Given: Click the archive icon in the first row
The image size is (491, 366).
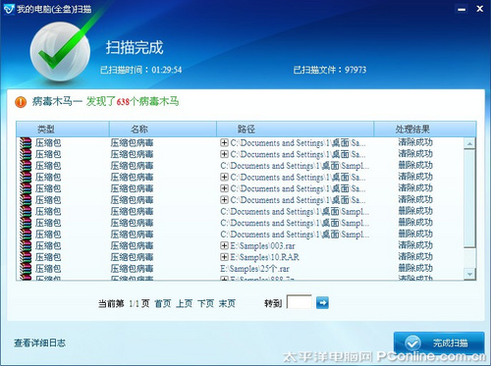Looking at the screenshot, I should (26, 143).
